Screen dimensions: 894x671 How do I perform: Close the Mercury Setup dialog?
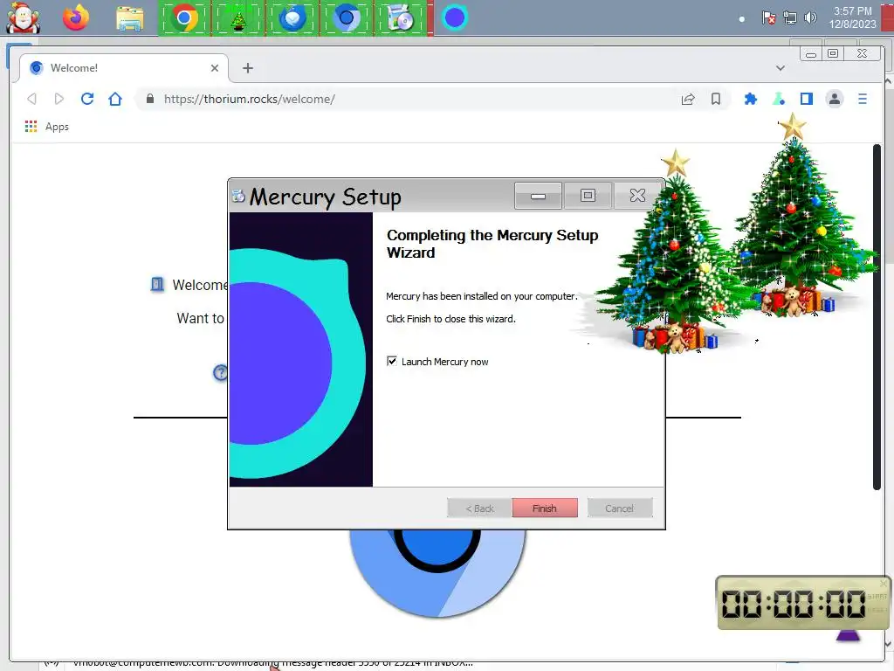coord(637,196)
